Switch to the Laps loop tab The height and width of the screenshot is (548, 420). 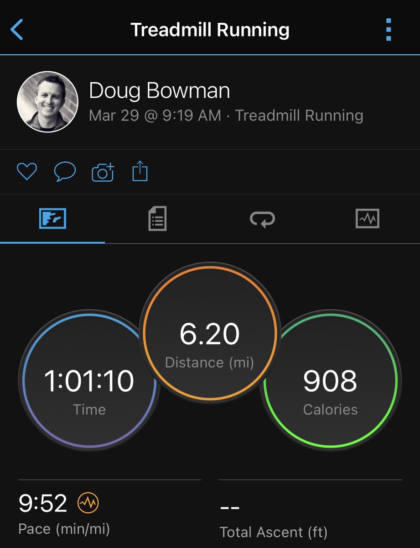263,219
